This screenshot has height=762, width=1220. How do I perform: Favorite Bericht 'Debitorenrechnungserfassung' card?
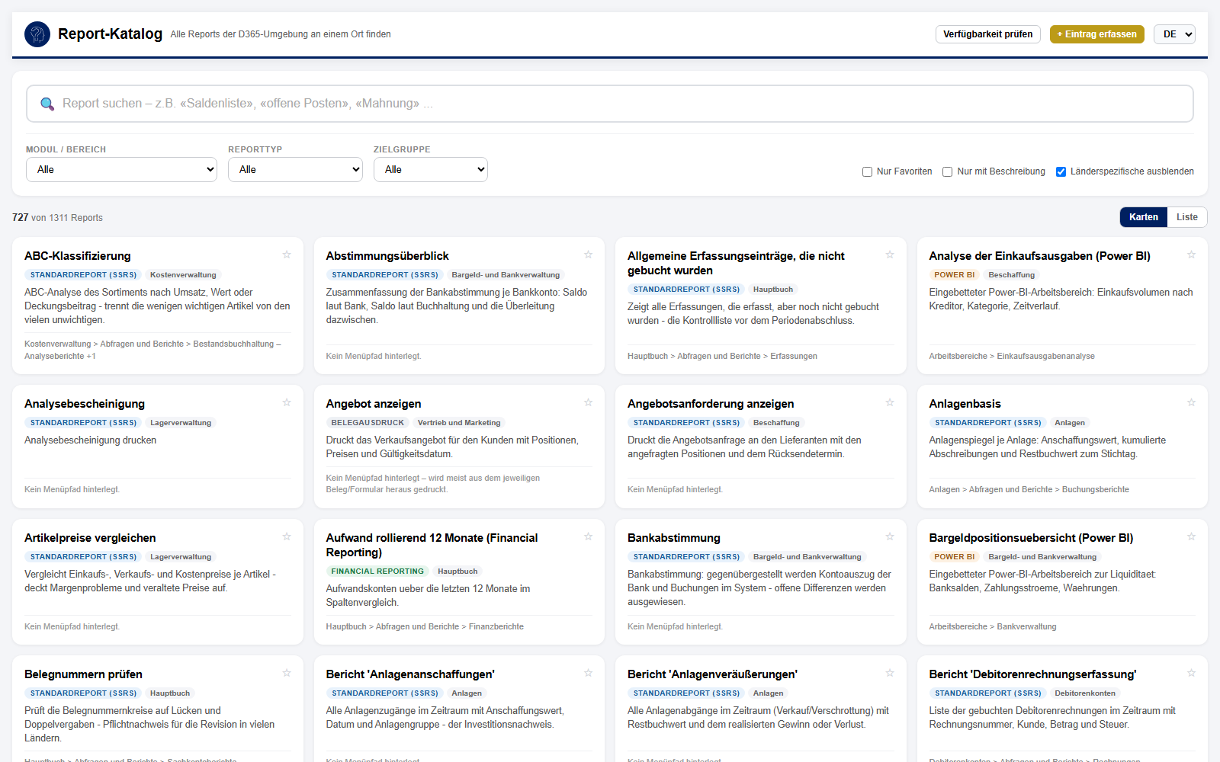pyautogui.click(x=1191, y=673)
